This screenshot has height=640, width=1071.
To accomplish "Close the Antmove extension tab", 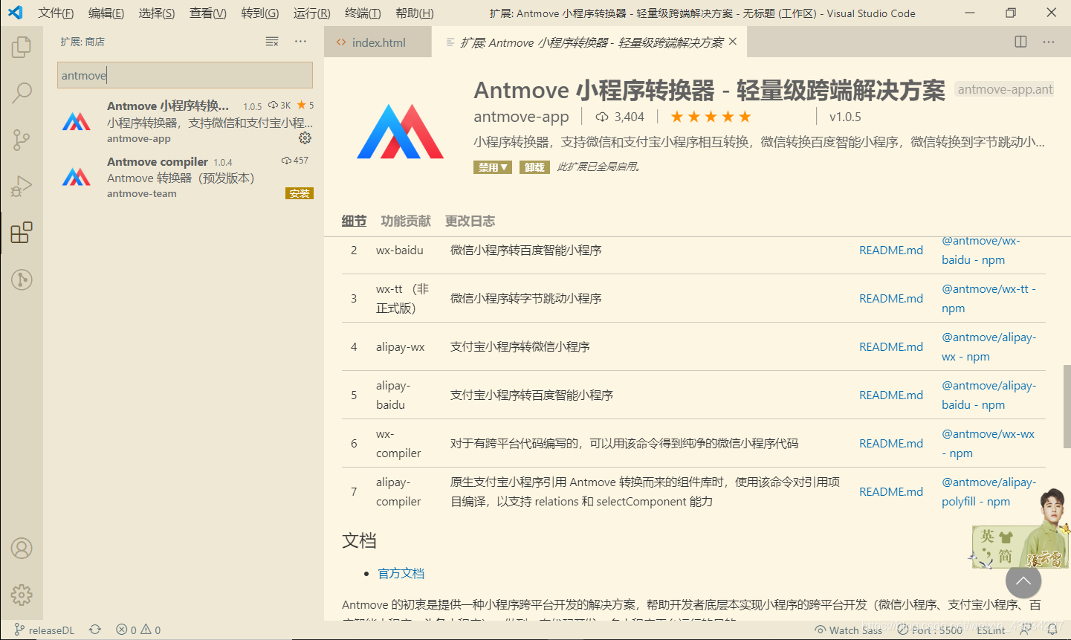I will pos(733,42).
